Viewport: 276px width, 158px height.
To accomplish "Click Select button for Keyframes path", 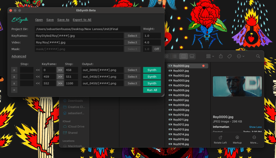I will pyautogui.click(x=132, y=36).
